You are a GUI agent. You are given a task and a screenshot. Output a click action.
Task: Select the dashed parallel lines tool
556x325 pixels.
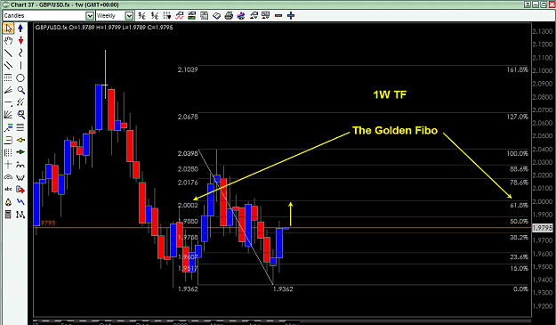tap(20, 102)
